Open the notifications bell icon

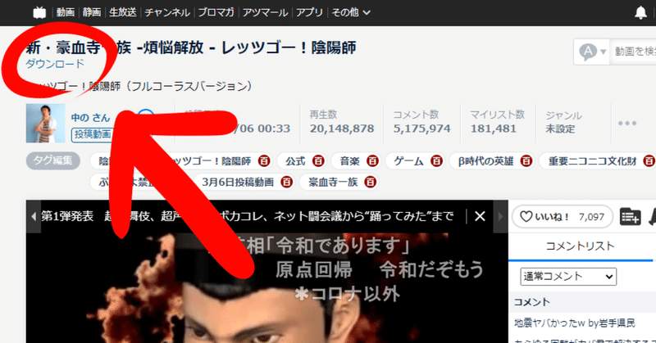640,12
